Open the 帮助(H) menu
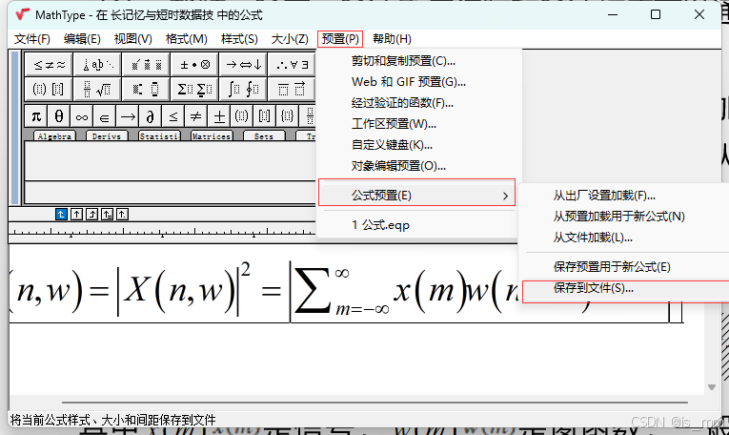The image size is (729, 435). pyautogui.click(x=392, y=39)
